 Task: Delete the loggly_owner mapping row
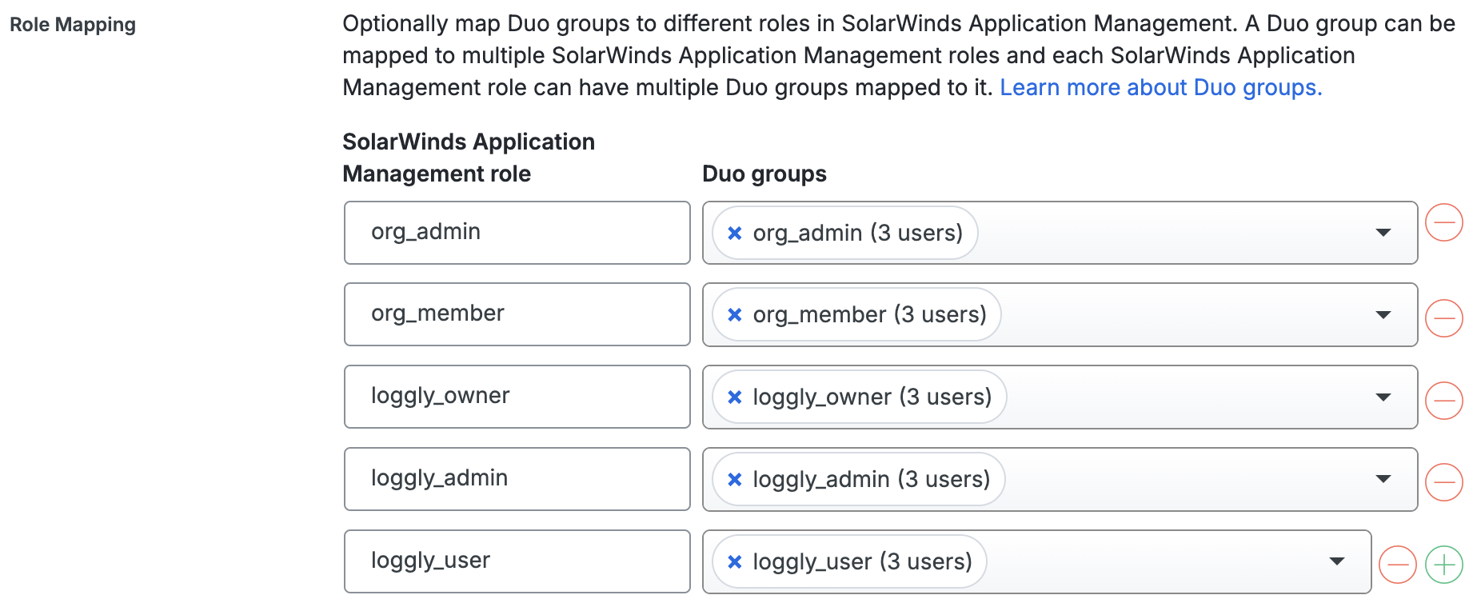(1444, 400)
